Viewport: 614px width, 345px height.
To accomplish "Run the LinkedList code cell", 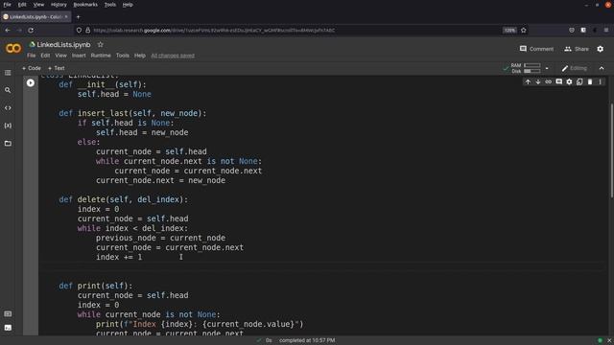I will click(31, 83).
